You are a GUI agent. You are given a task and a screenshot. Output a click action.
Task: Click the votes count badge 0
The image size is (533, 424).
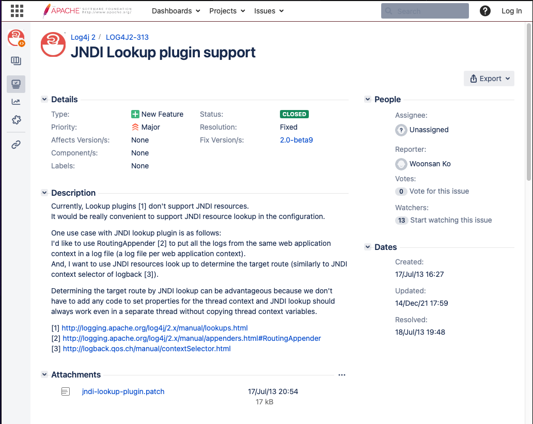pos(401,192)
